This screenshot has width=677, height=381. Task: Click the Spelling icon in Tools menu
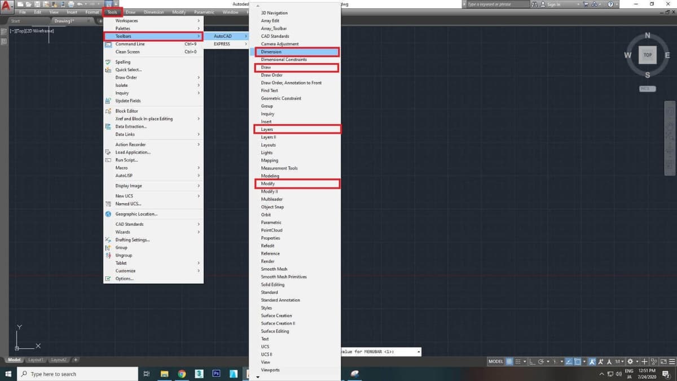[x=108, y=62]
